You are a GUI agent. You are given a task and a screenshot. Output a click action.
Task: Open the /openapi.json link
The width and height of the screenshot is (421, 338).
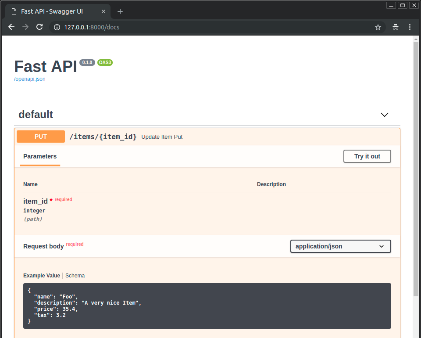[x=30, y=79]
